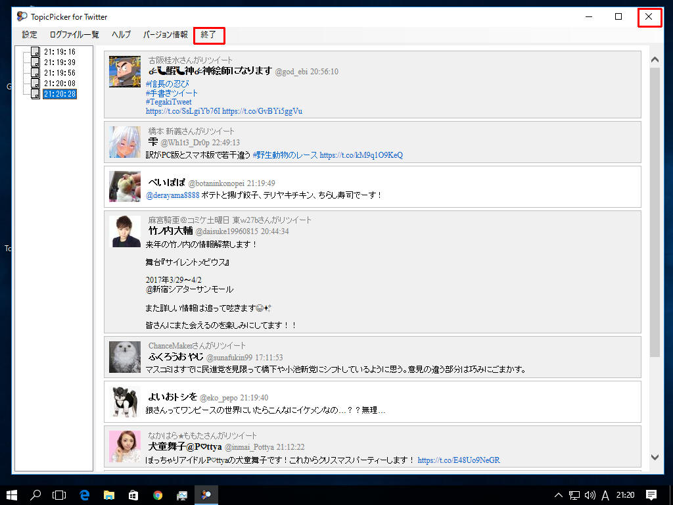Viewport: 673px width, 505px height.
Task: Launch Microsoft Edge from taskbar
Action: click(x=85, y=495)
